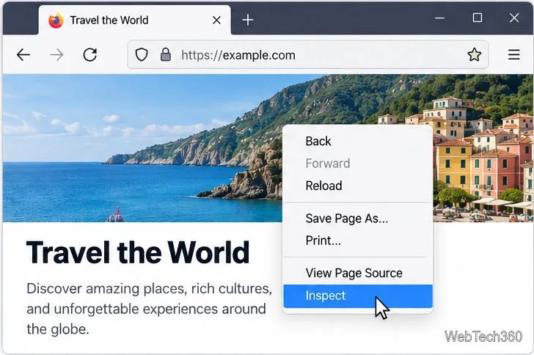Click the Firefox logo on the tab

click(x=56, y=21)
